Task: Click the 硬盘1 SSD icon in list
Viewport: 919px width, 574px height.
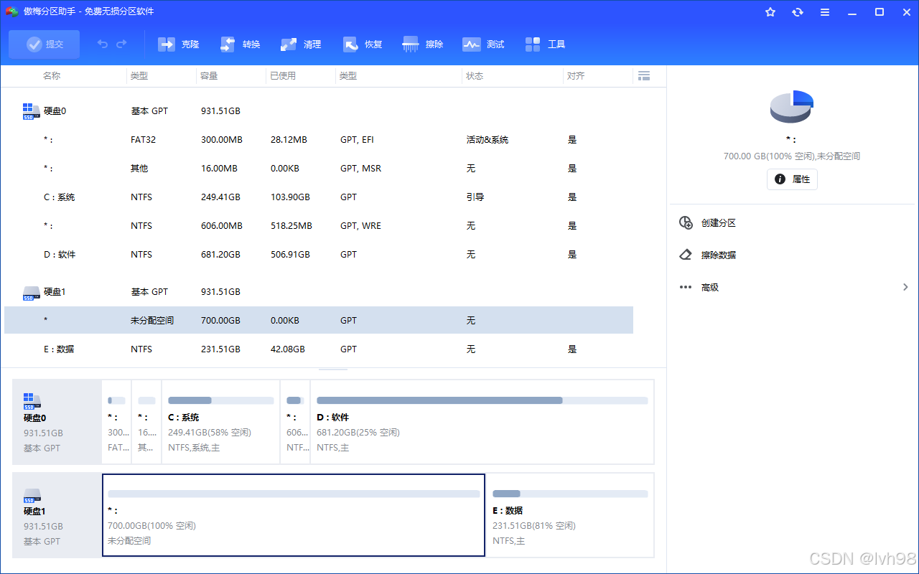Action: [32, 292]
